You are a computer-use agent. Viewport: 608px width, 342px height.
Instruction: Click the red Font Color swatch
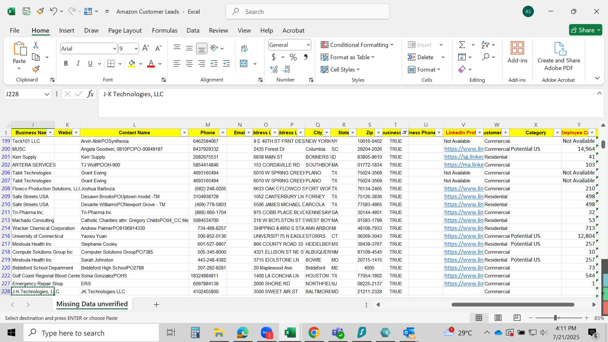click(151, 64)
